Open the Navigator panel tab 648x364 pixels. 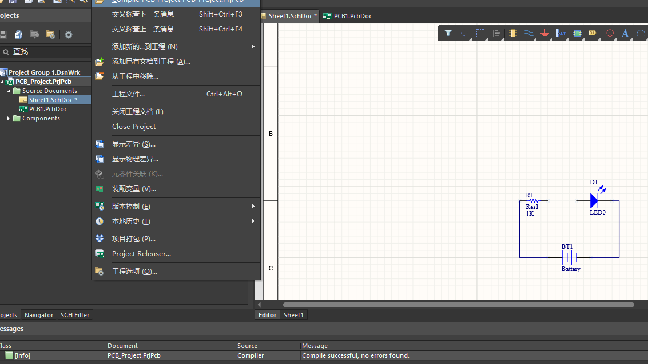coord(39,315)
